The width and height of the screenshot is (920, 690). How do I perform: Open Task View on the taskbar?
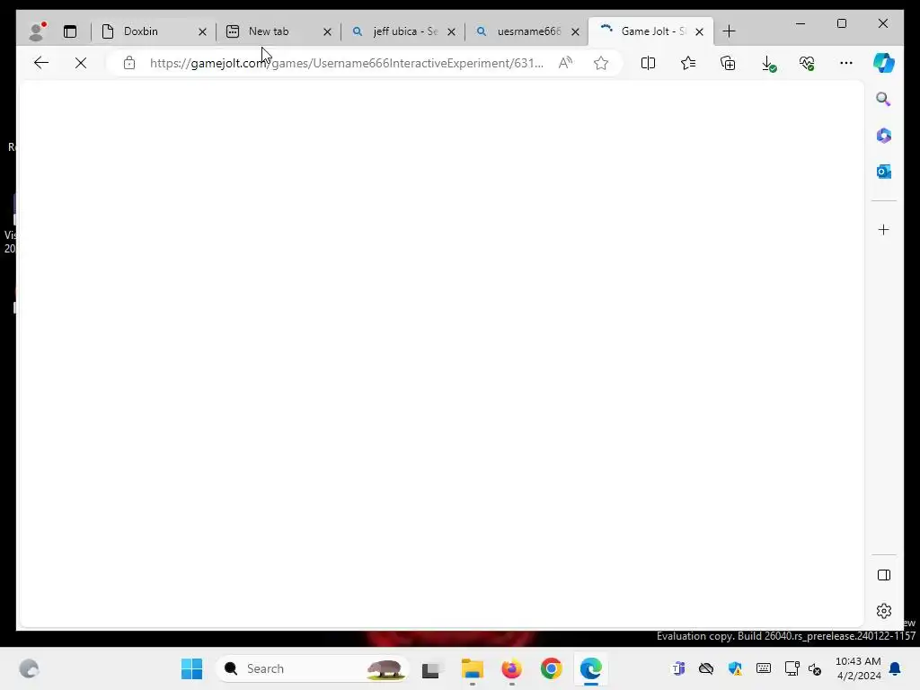(x=431, y=668)
